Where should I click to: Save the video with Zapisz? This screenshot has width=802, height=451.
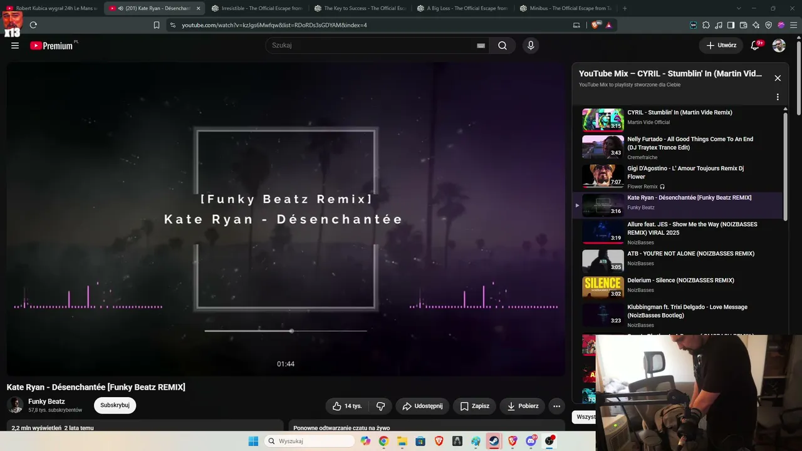click(x=474, y=406)
